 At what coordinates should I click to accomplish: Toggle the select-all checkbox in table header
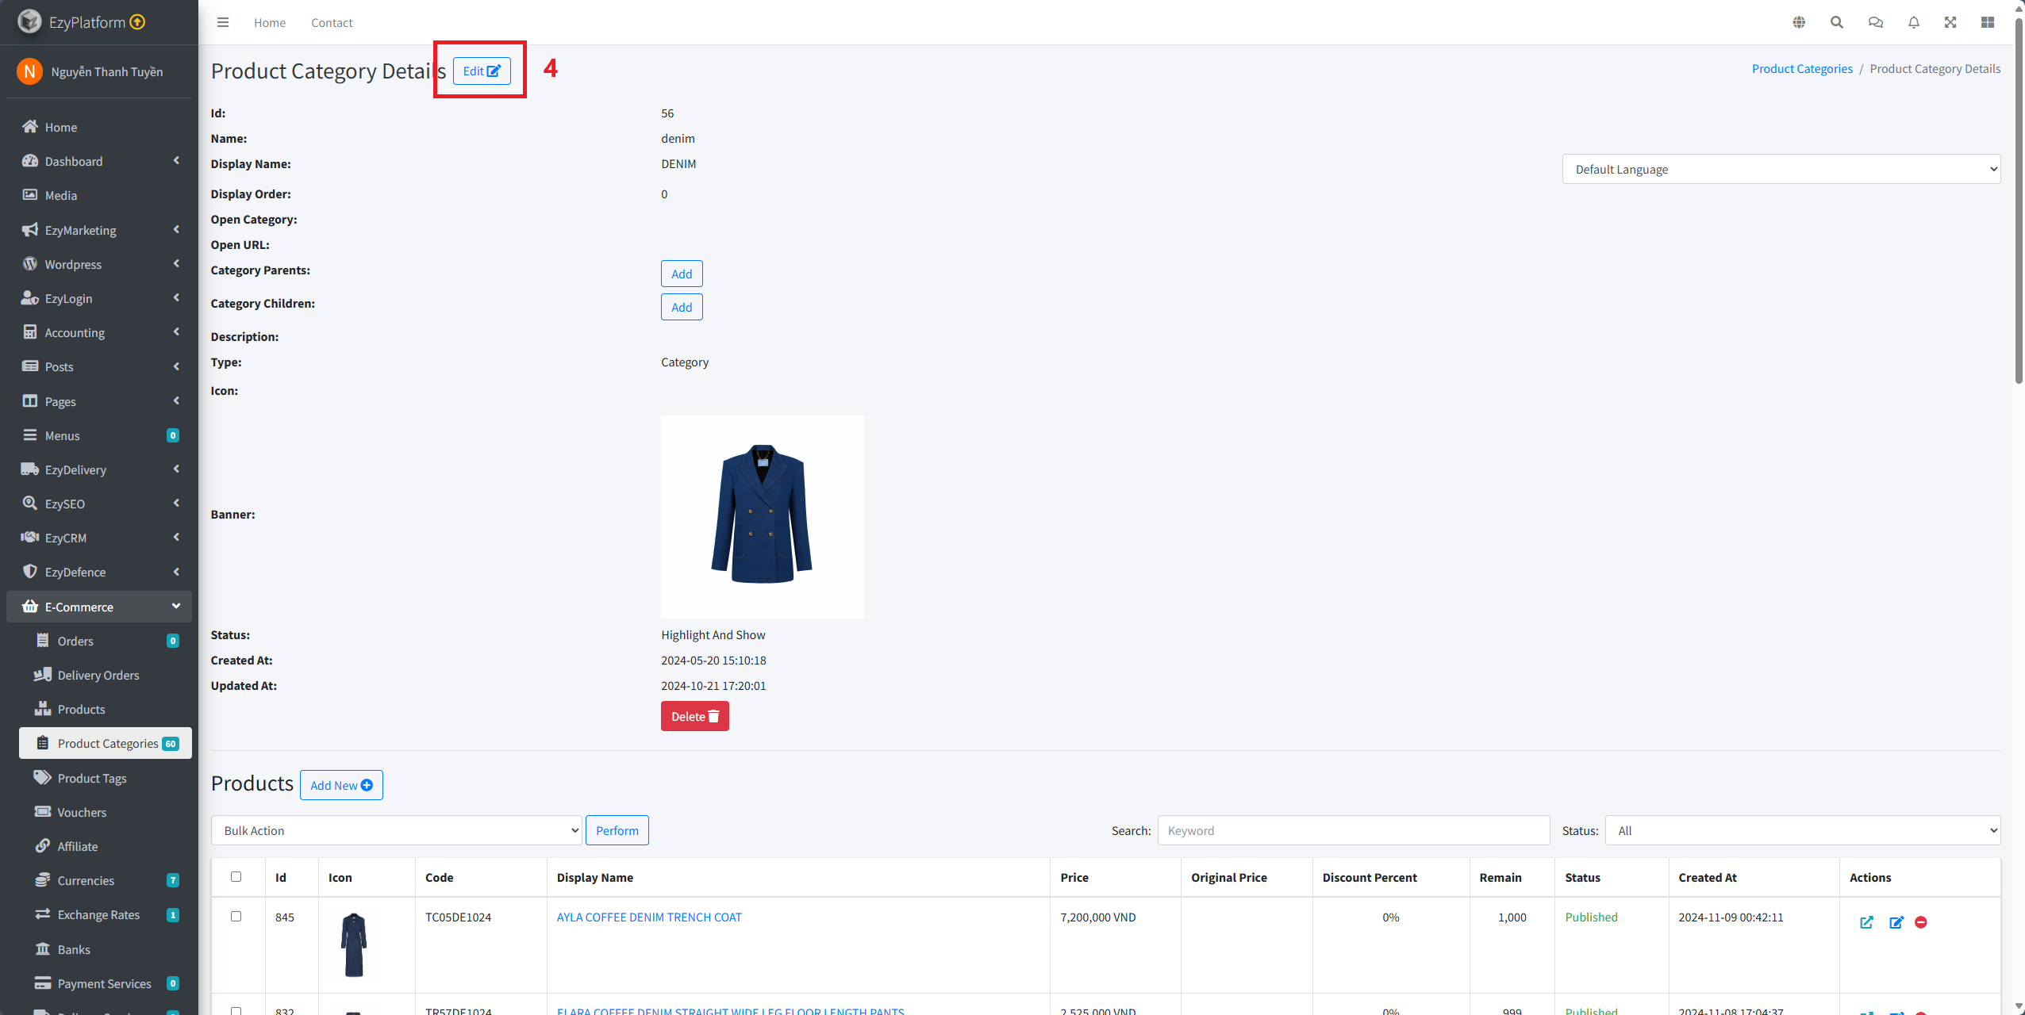coord(236,876)
